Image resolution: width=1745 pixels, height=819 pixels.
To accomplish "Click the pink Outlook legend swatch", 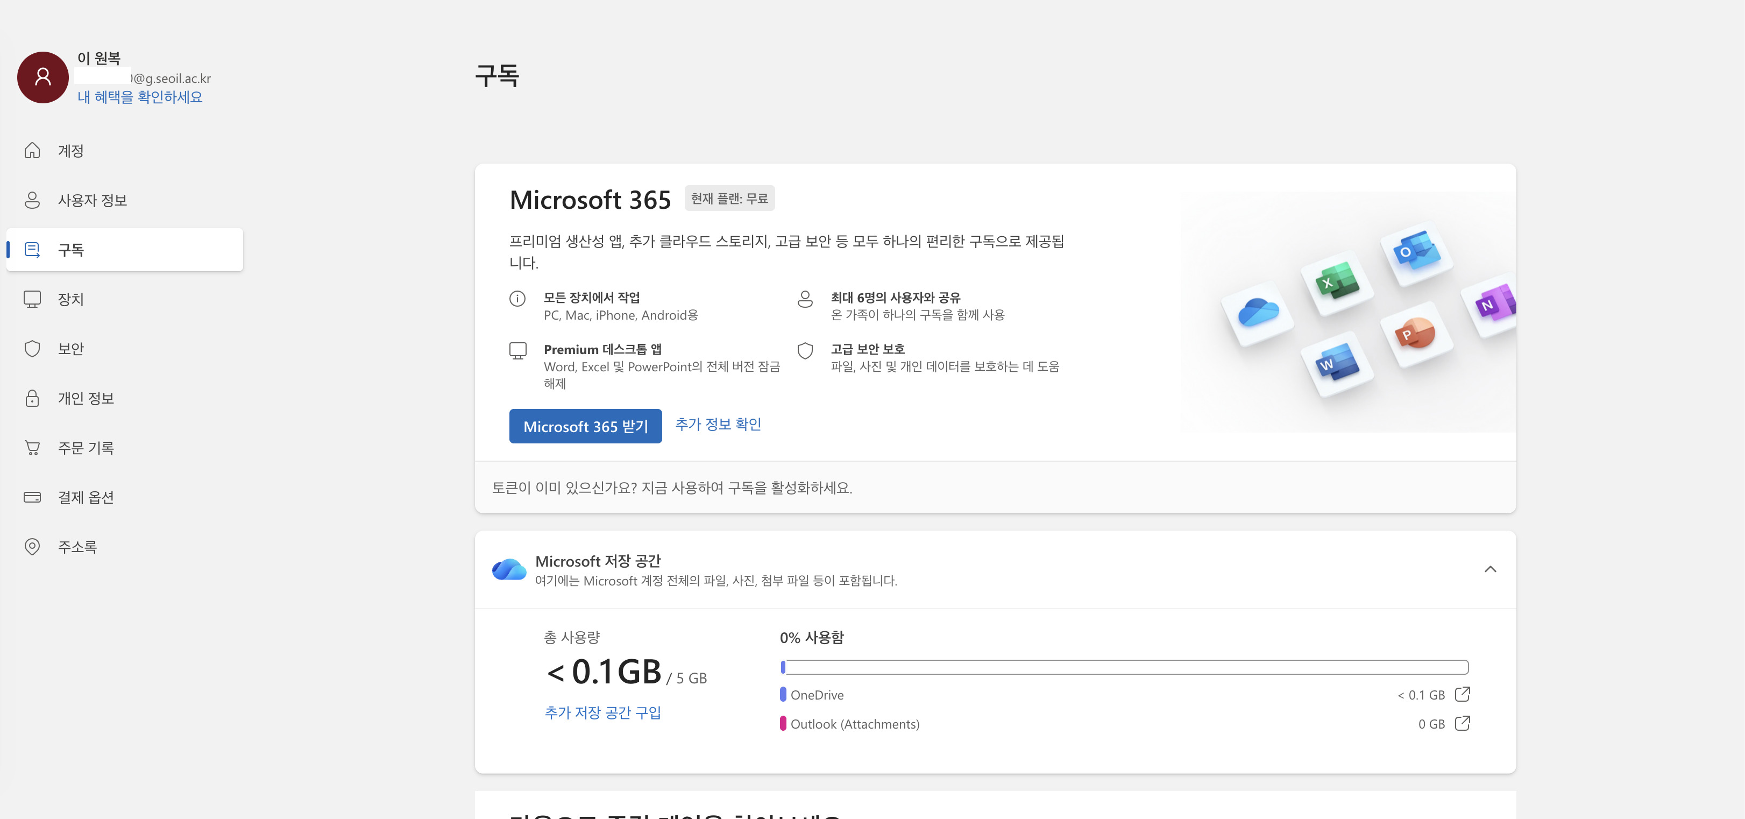I will pyautogui.click(x=783, y=723).
